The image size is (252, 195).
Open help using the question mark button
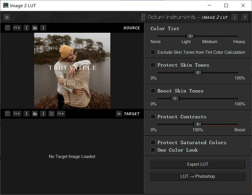pyautogui.click(x=245, y=18)
